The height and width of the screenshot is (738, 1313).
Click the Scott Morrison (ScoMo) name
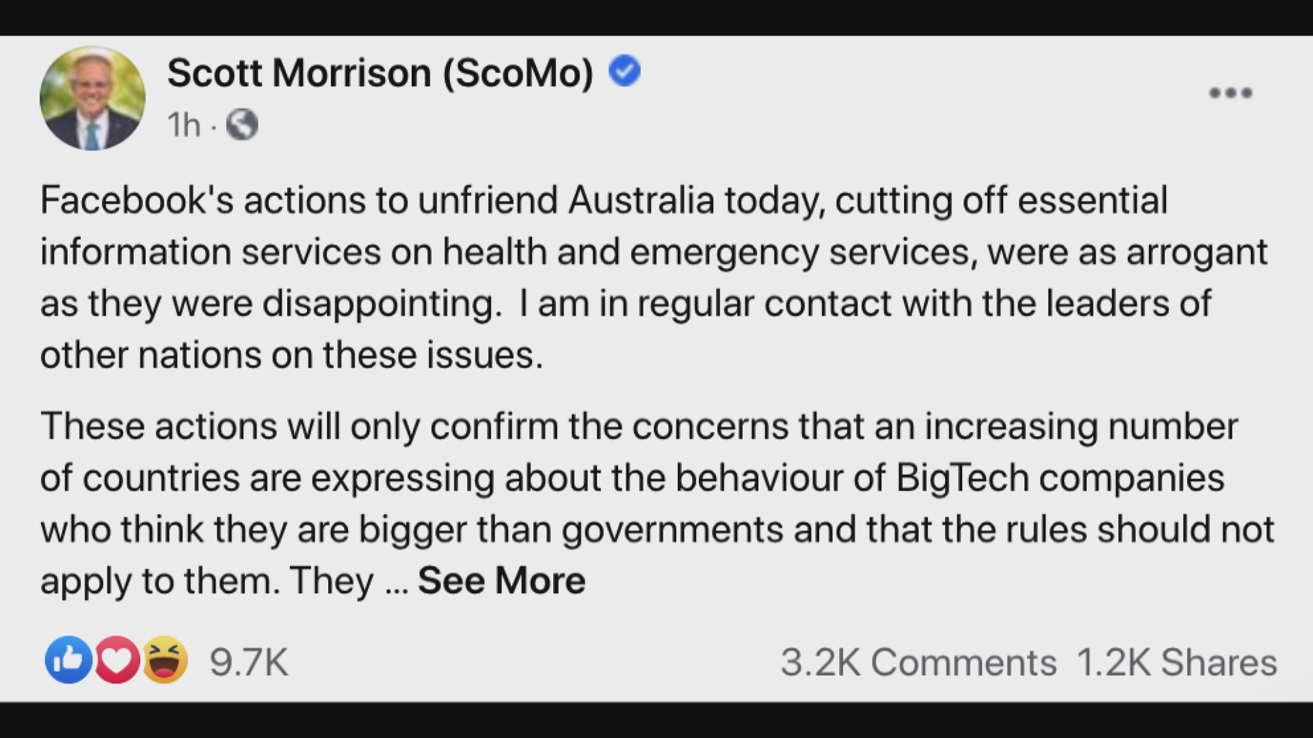pyautogui.click(x=380, y=72)
